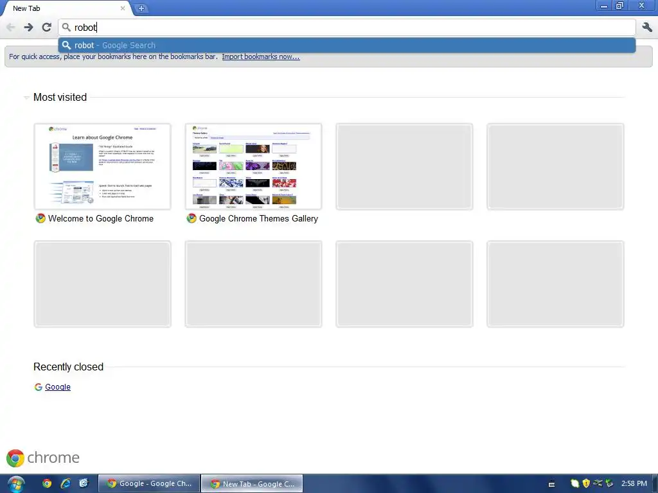Click the Chrome icon beside Themes Gallery title
The width and height of the screenshot is (658, 493).
pos(191,218)
